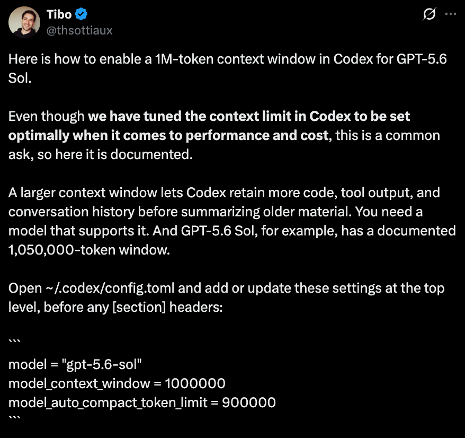Open Tibo's profile picture avatar

click(24, 22)
